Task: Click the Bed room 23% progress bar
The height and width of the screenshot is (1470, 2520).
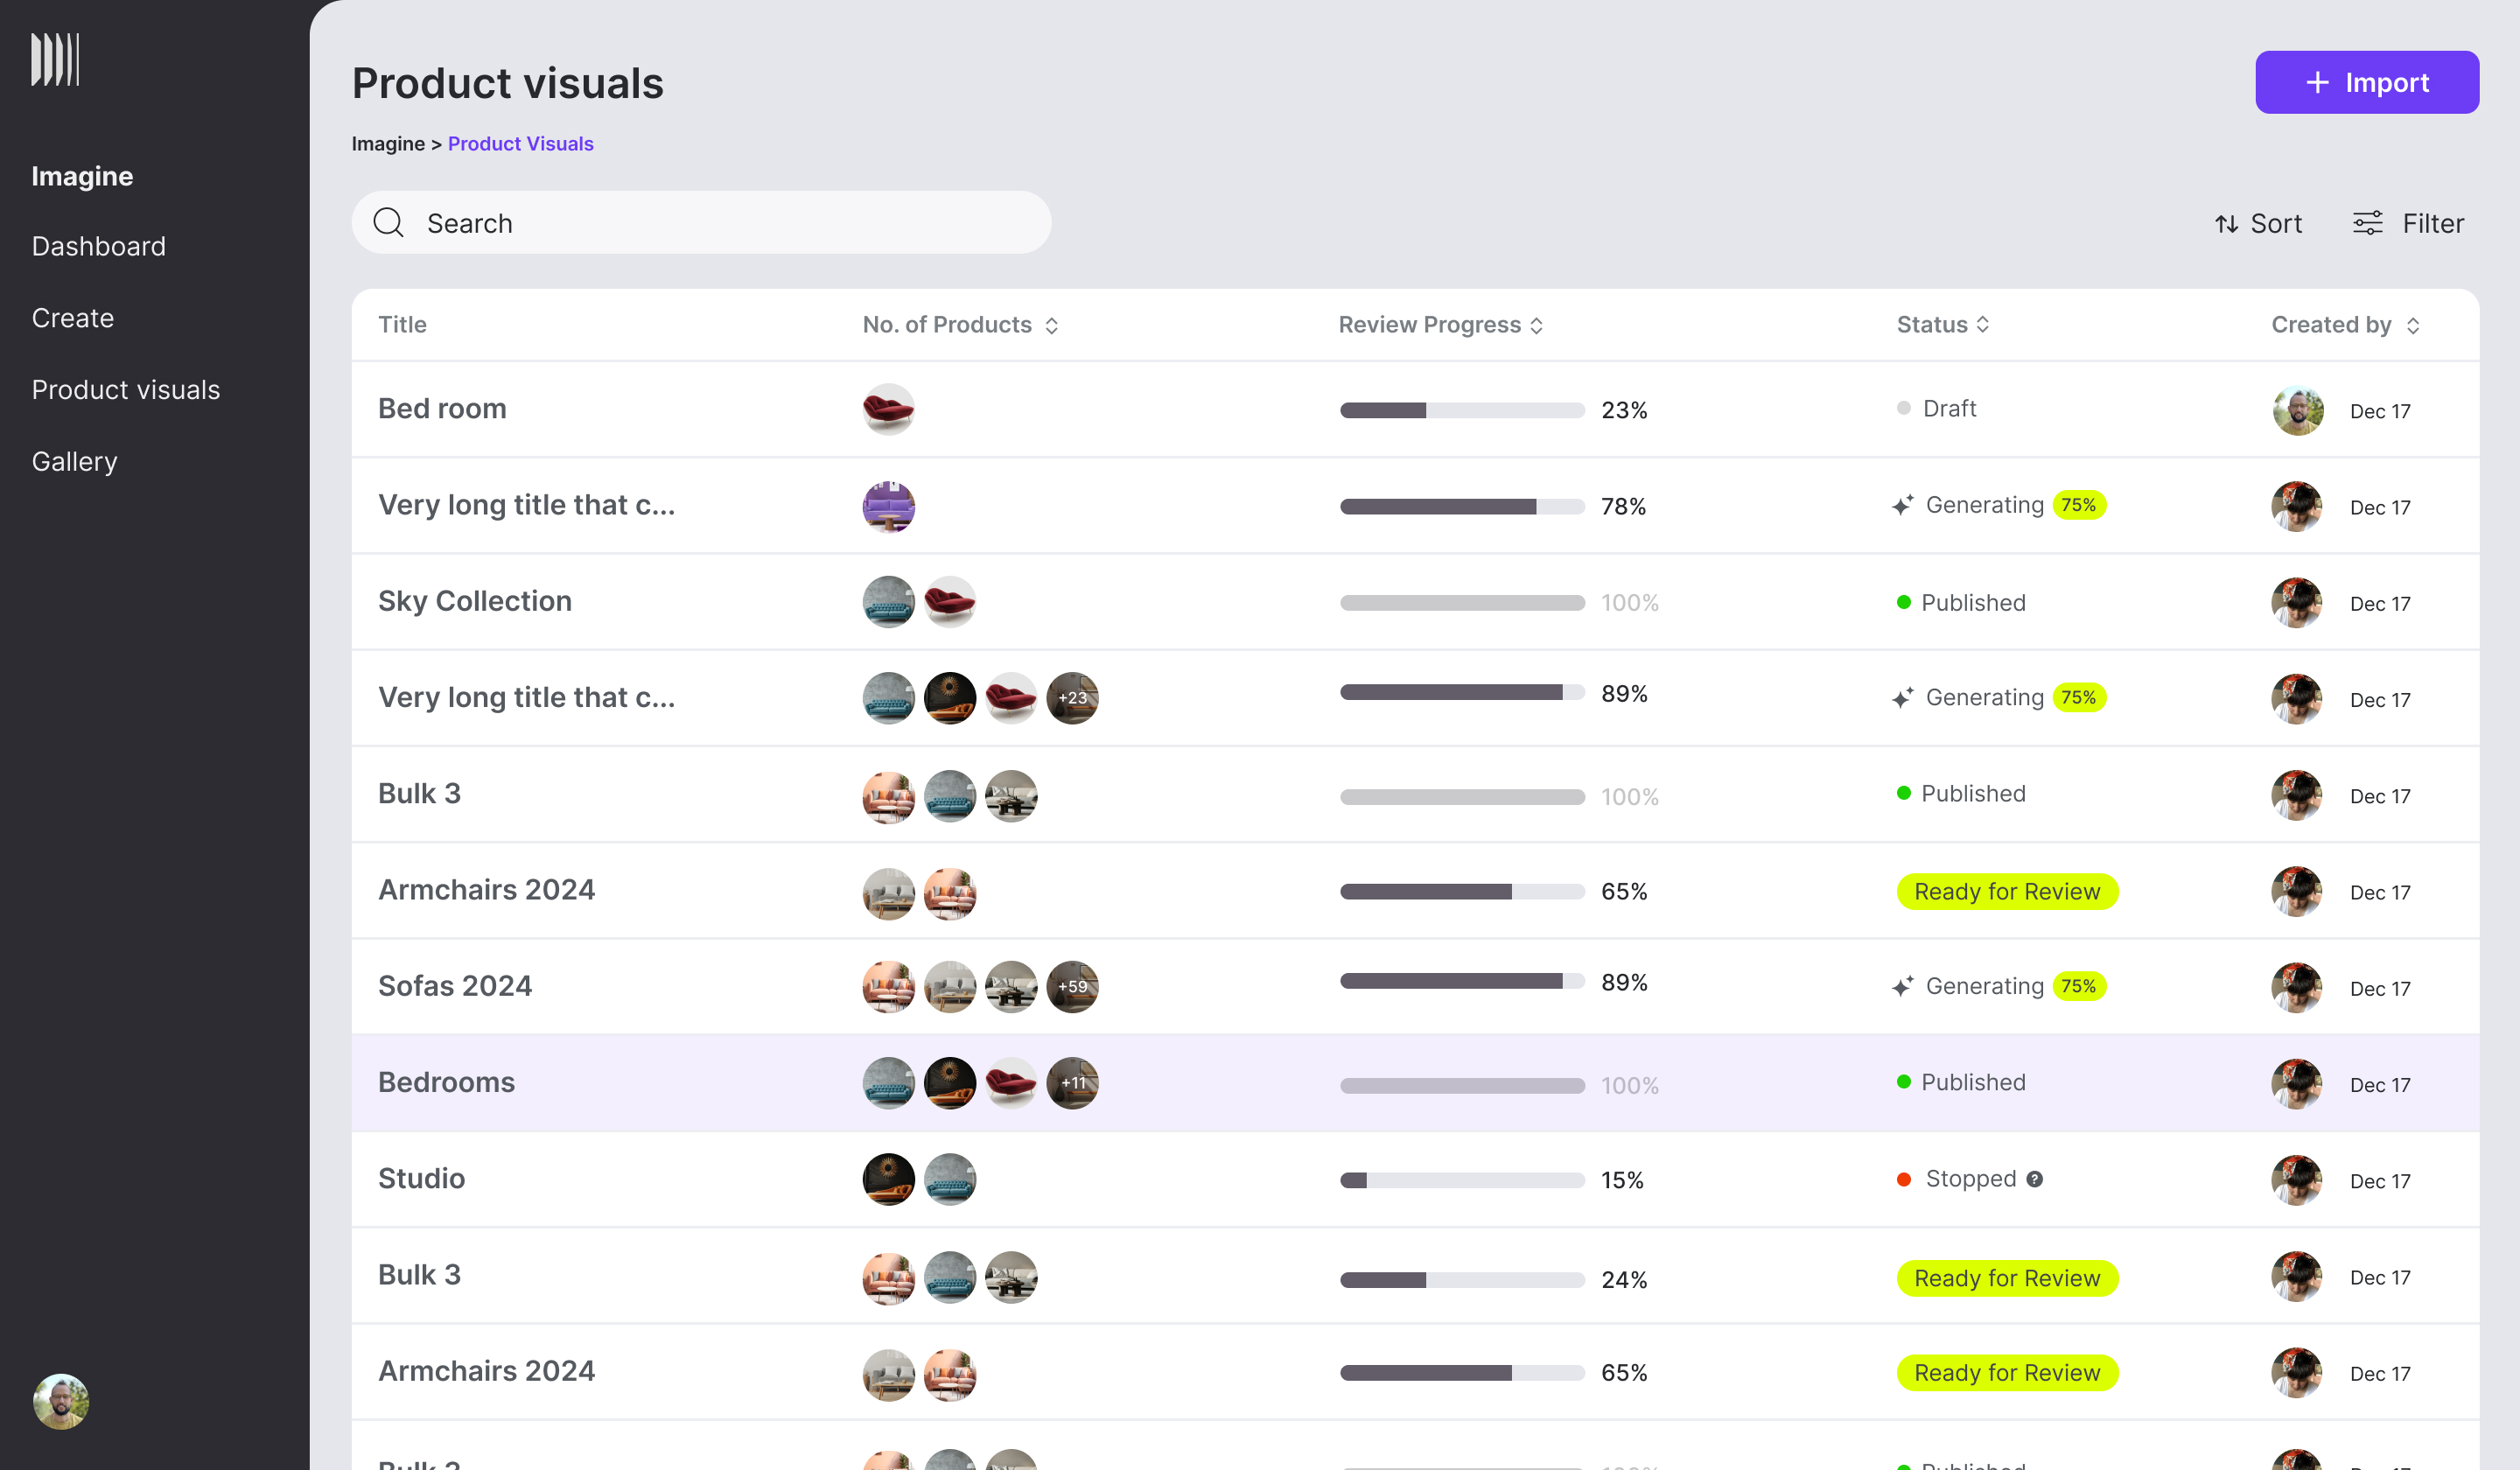Action: [1462, 410]
